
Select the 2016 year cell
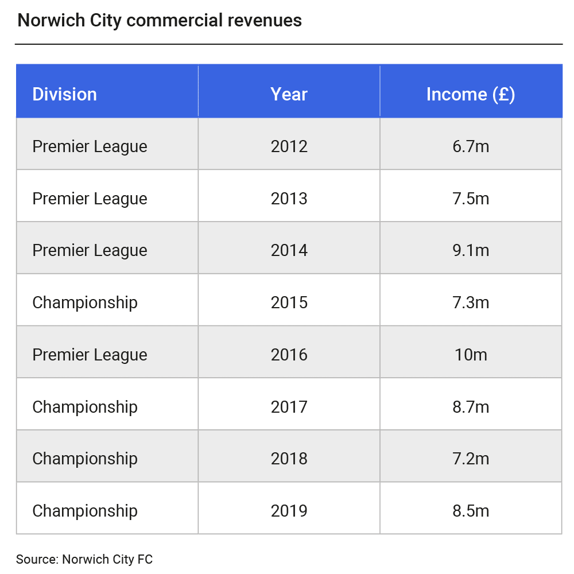point(289,355)
